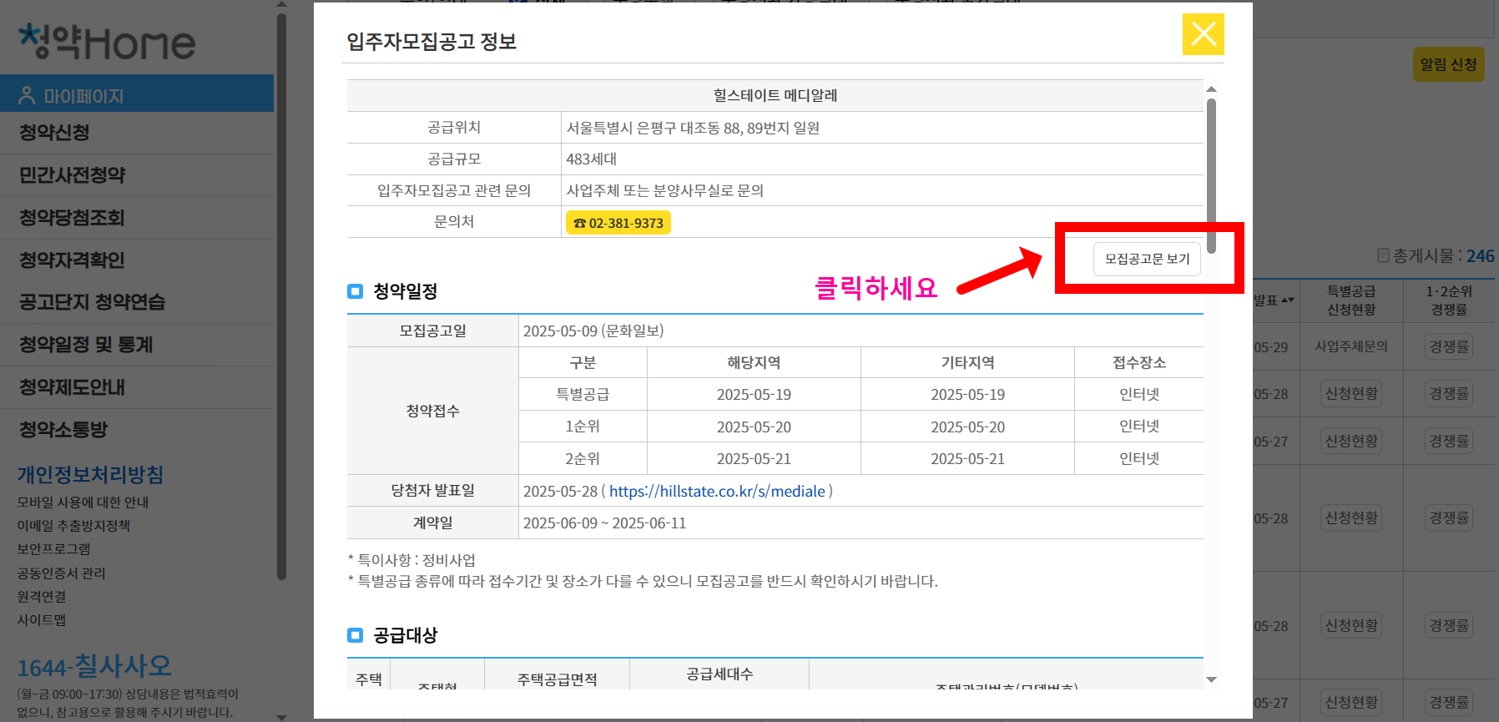This screenshot has height=722, width=1499.
Task: Click the 계약일 2025-06-09 ~ 2025-06-11 value
Action: [604, 523]
